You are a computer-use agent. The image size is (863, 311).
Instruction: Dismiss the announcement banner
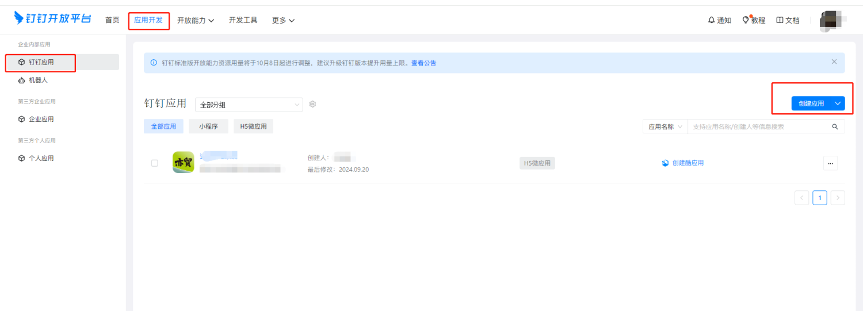pos(834,62)
